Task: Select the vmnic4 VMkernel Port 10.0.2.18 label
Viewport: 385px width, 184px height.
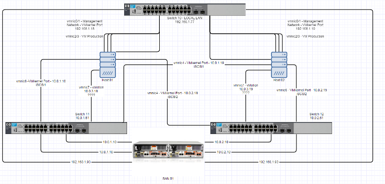Action: pyautogui.click(x=173, y=95)
